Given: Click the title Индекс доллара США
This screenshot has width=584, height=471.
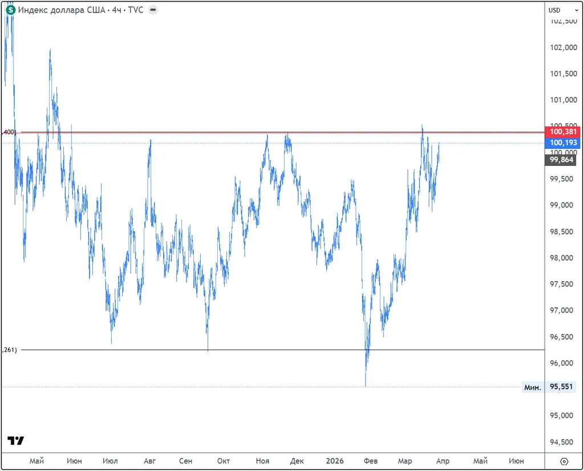Looking at the screenshot, I should 62,10.
